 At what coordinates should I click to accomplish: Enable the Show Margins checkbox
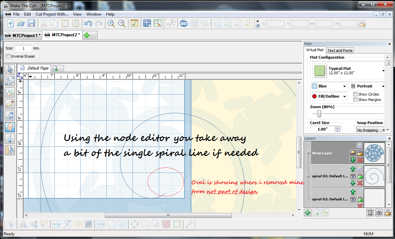356,100
